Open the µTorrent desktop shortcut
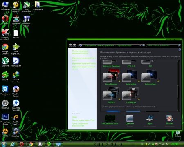The width and height of the screenshot is (184, 147). pyautogui.click(x=5, y=62)
